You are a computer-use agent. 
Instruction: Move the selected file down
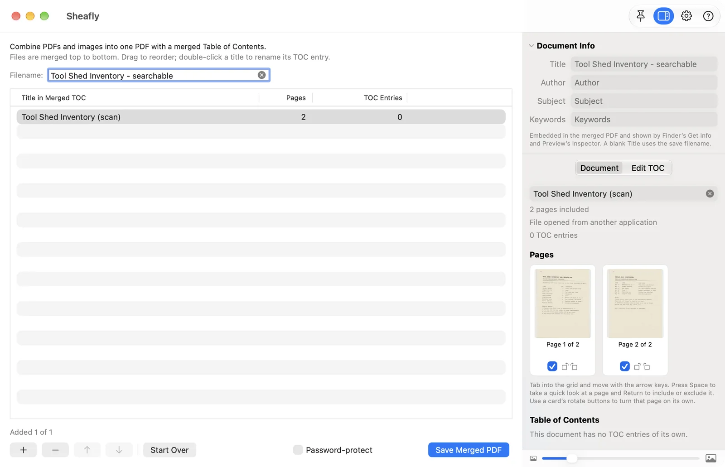pyautogui.click(x=119, y=450)
